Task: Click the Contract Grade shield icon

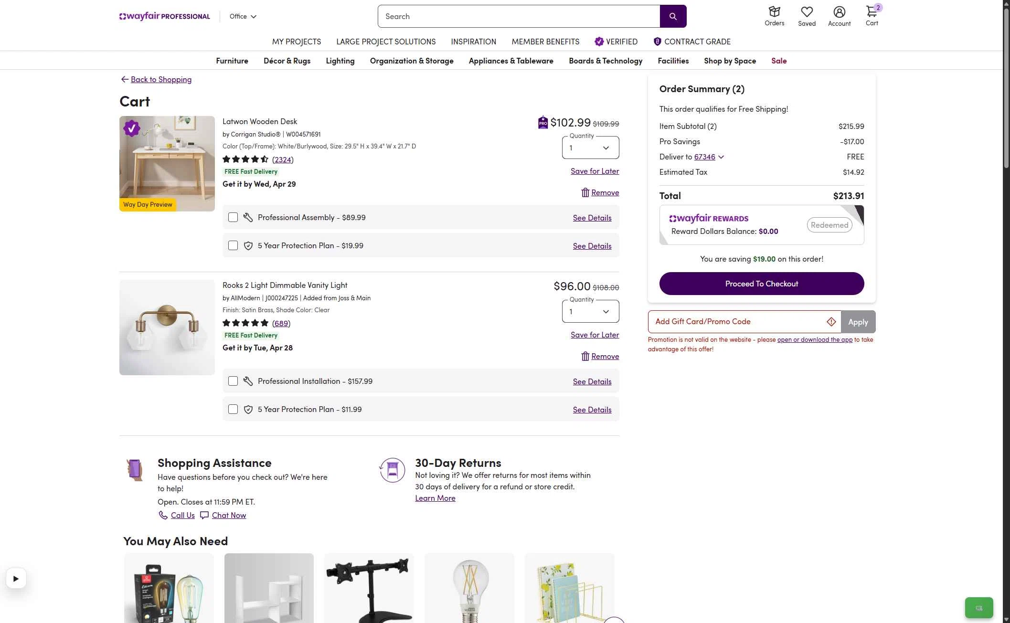Action: tap(657, 42)
